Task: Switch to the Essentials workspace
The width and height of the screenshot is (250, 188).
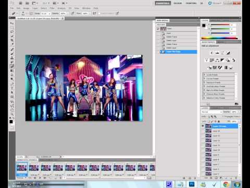Action: [162, 3]
